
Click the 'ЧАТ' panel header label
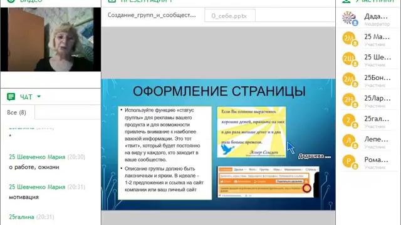pyautogui.click(x=26, y=97)
